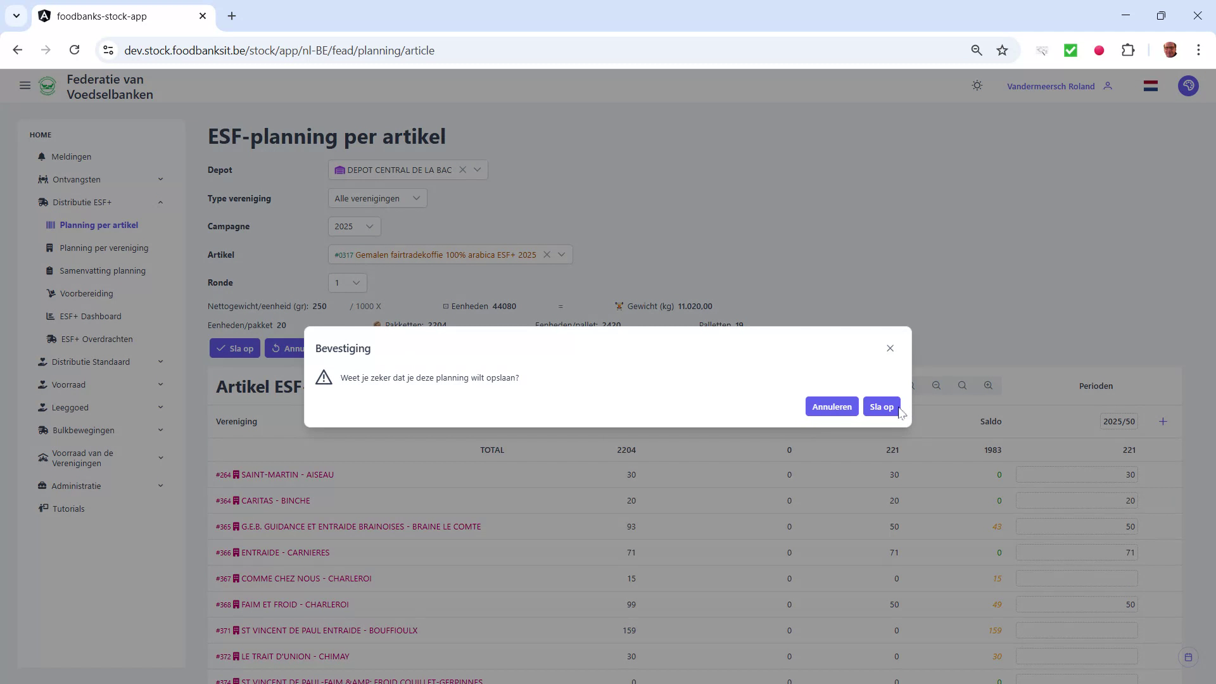The image size is (1216, 684).
Task: Switch language via the Dutch flag icon
Action: point(1151,85)
